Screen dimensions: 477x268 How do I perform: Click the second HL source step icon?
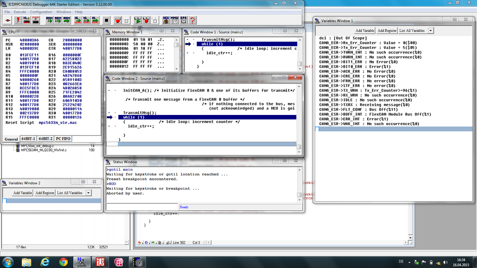(x=86, y=21)
